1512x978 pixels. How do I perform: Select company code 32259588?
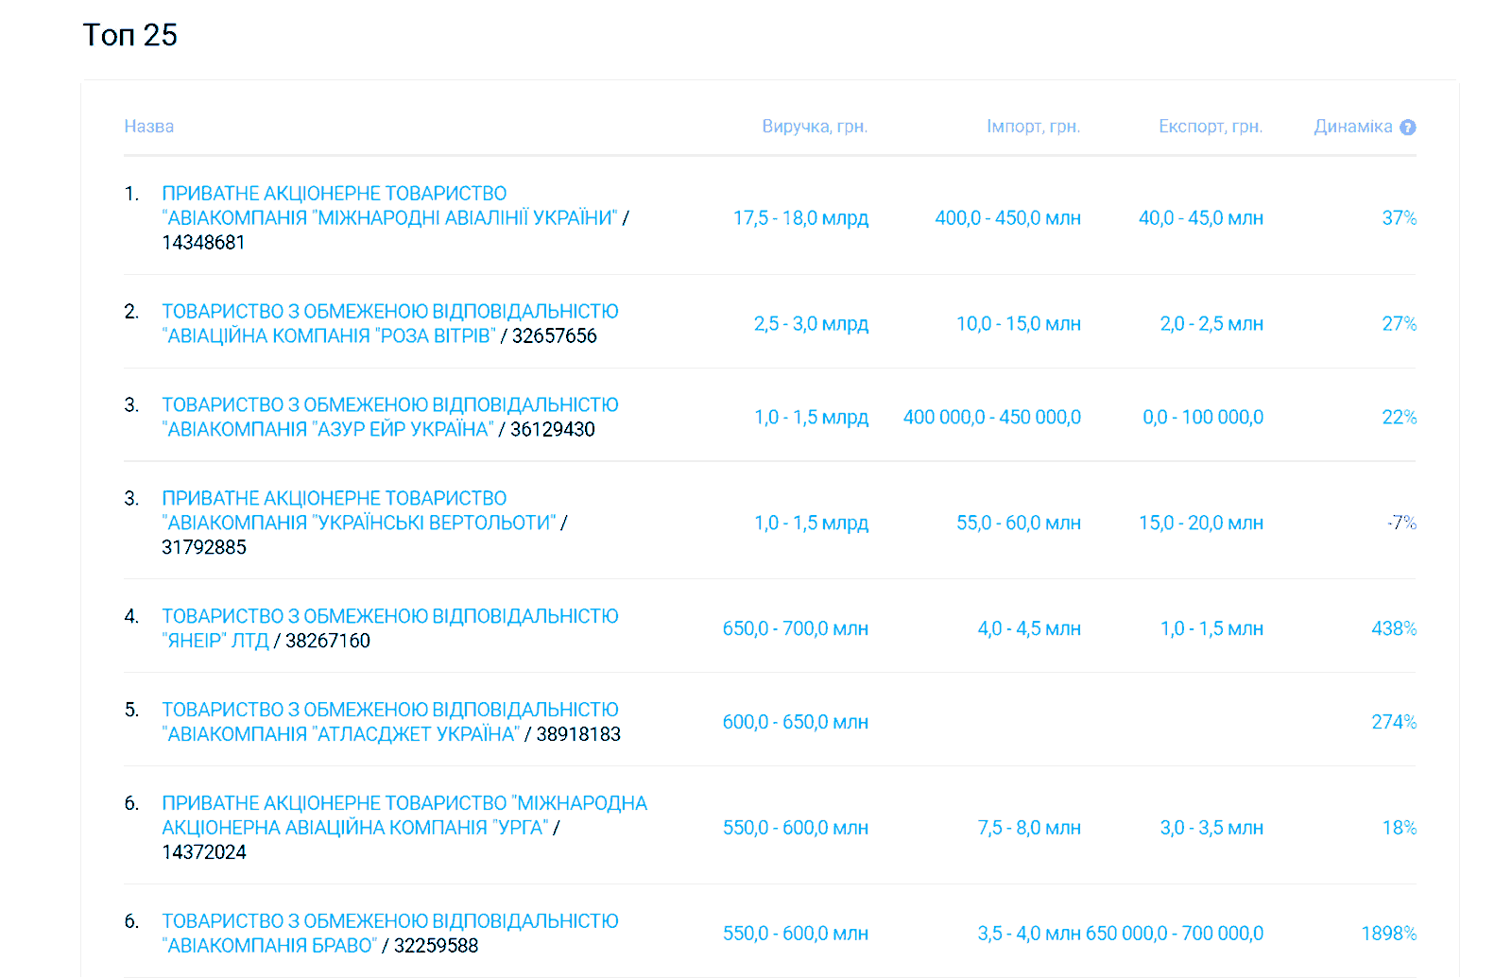[x=436, y=947]
